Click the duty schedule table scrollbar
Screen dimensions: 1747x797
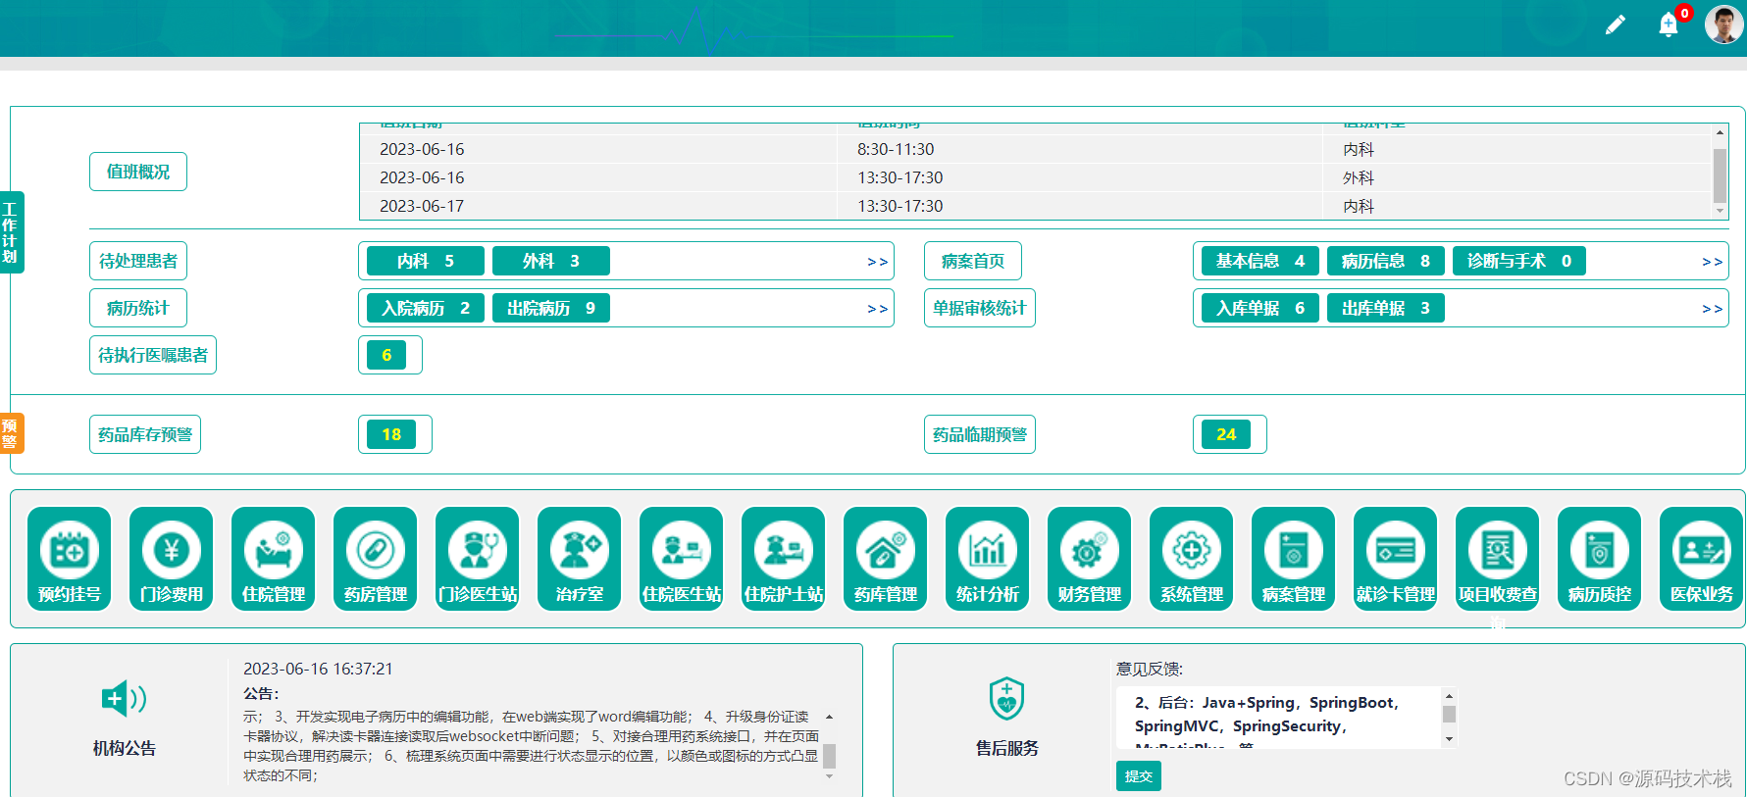[1720, 174]
